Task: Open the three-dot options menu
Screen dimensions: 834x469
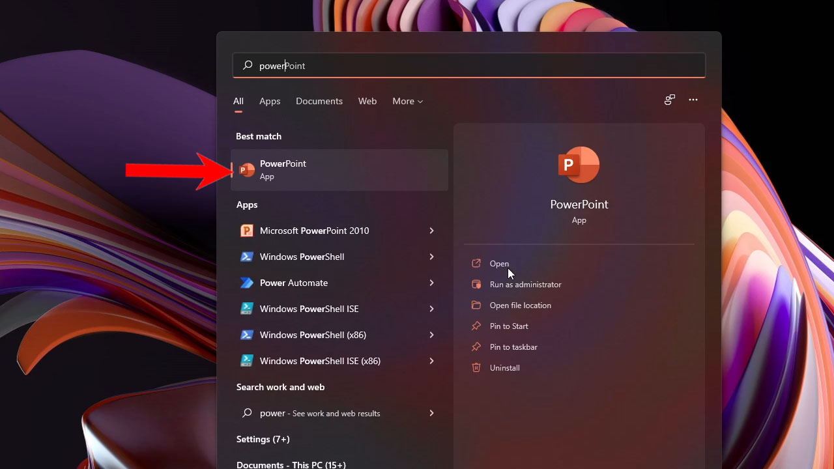Action: 693,100
